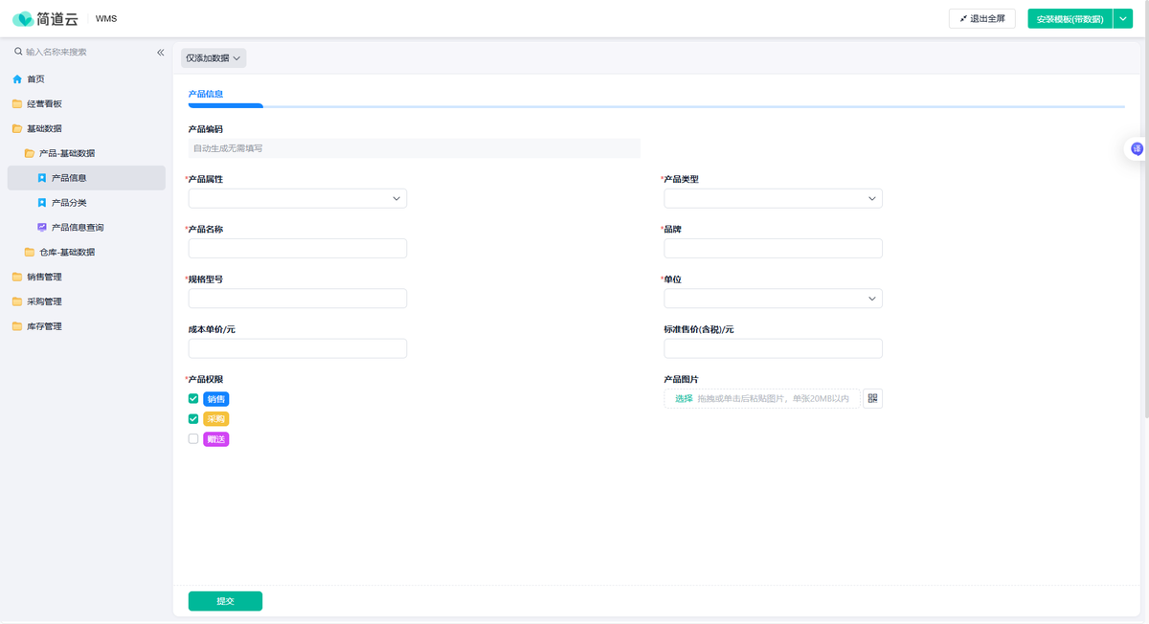Click the search magnifier icon in sidebar
Image resolution: width=1149 pixels, height=624 pixels.
[18, 52]
